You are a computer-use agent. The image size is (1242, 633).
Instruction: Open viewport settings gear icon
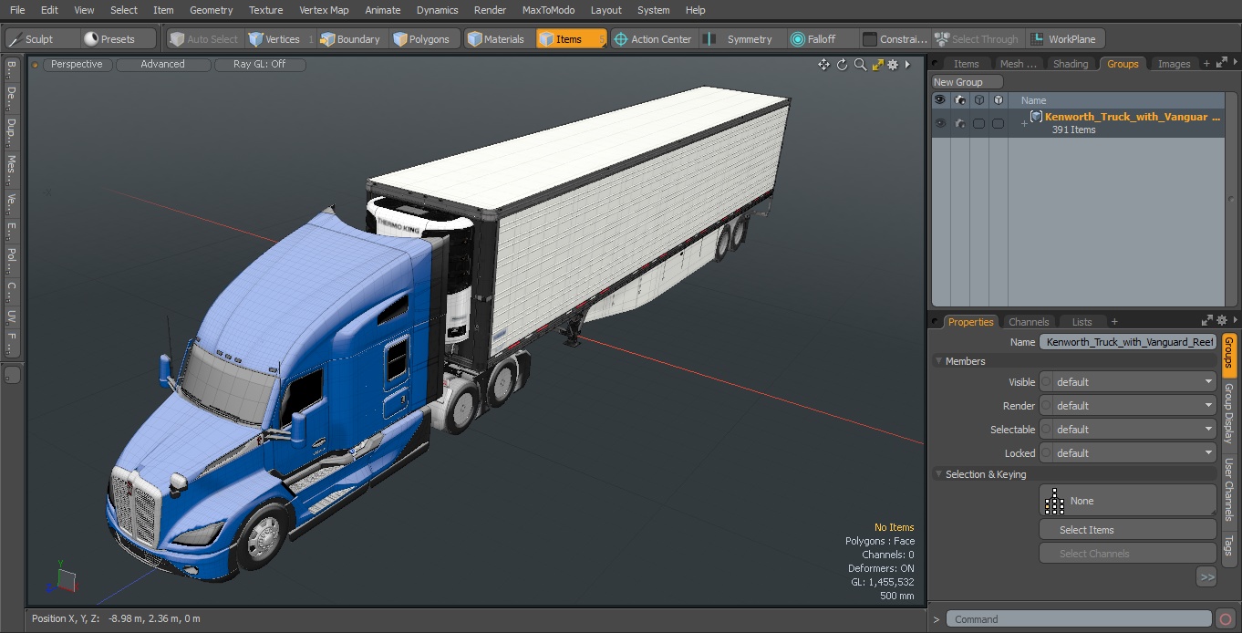(x=894, y=65)
